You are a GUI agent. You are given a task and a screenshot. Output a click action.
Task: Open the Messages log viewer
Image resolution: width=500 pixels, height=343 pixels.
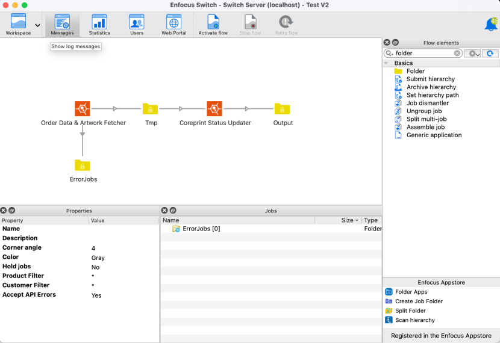tap(62, 25)
